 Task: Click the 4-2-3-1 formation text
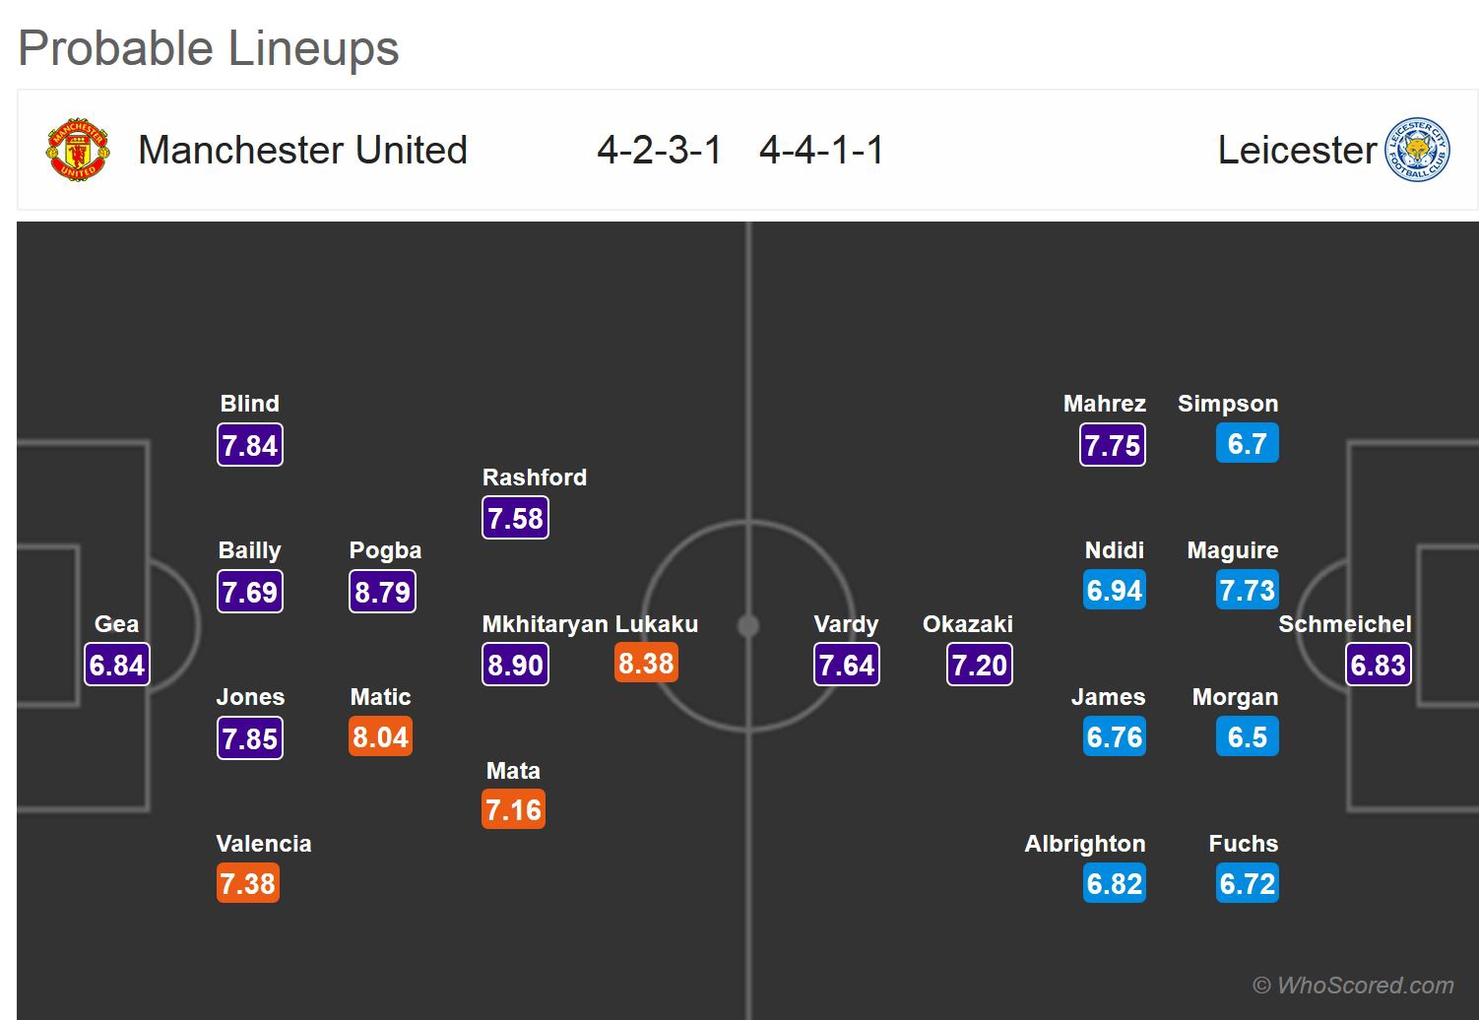coord(659,151)
